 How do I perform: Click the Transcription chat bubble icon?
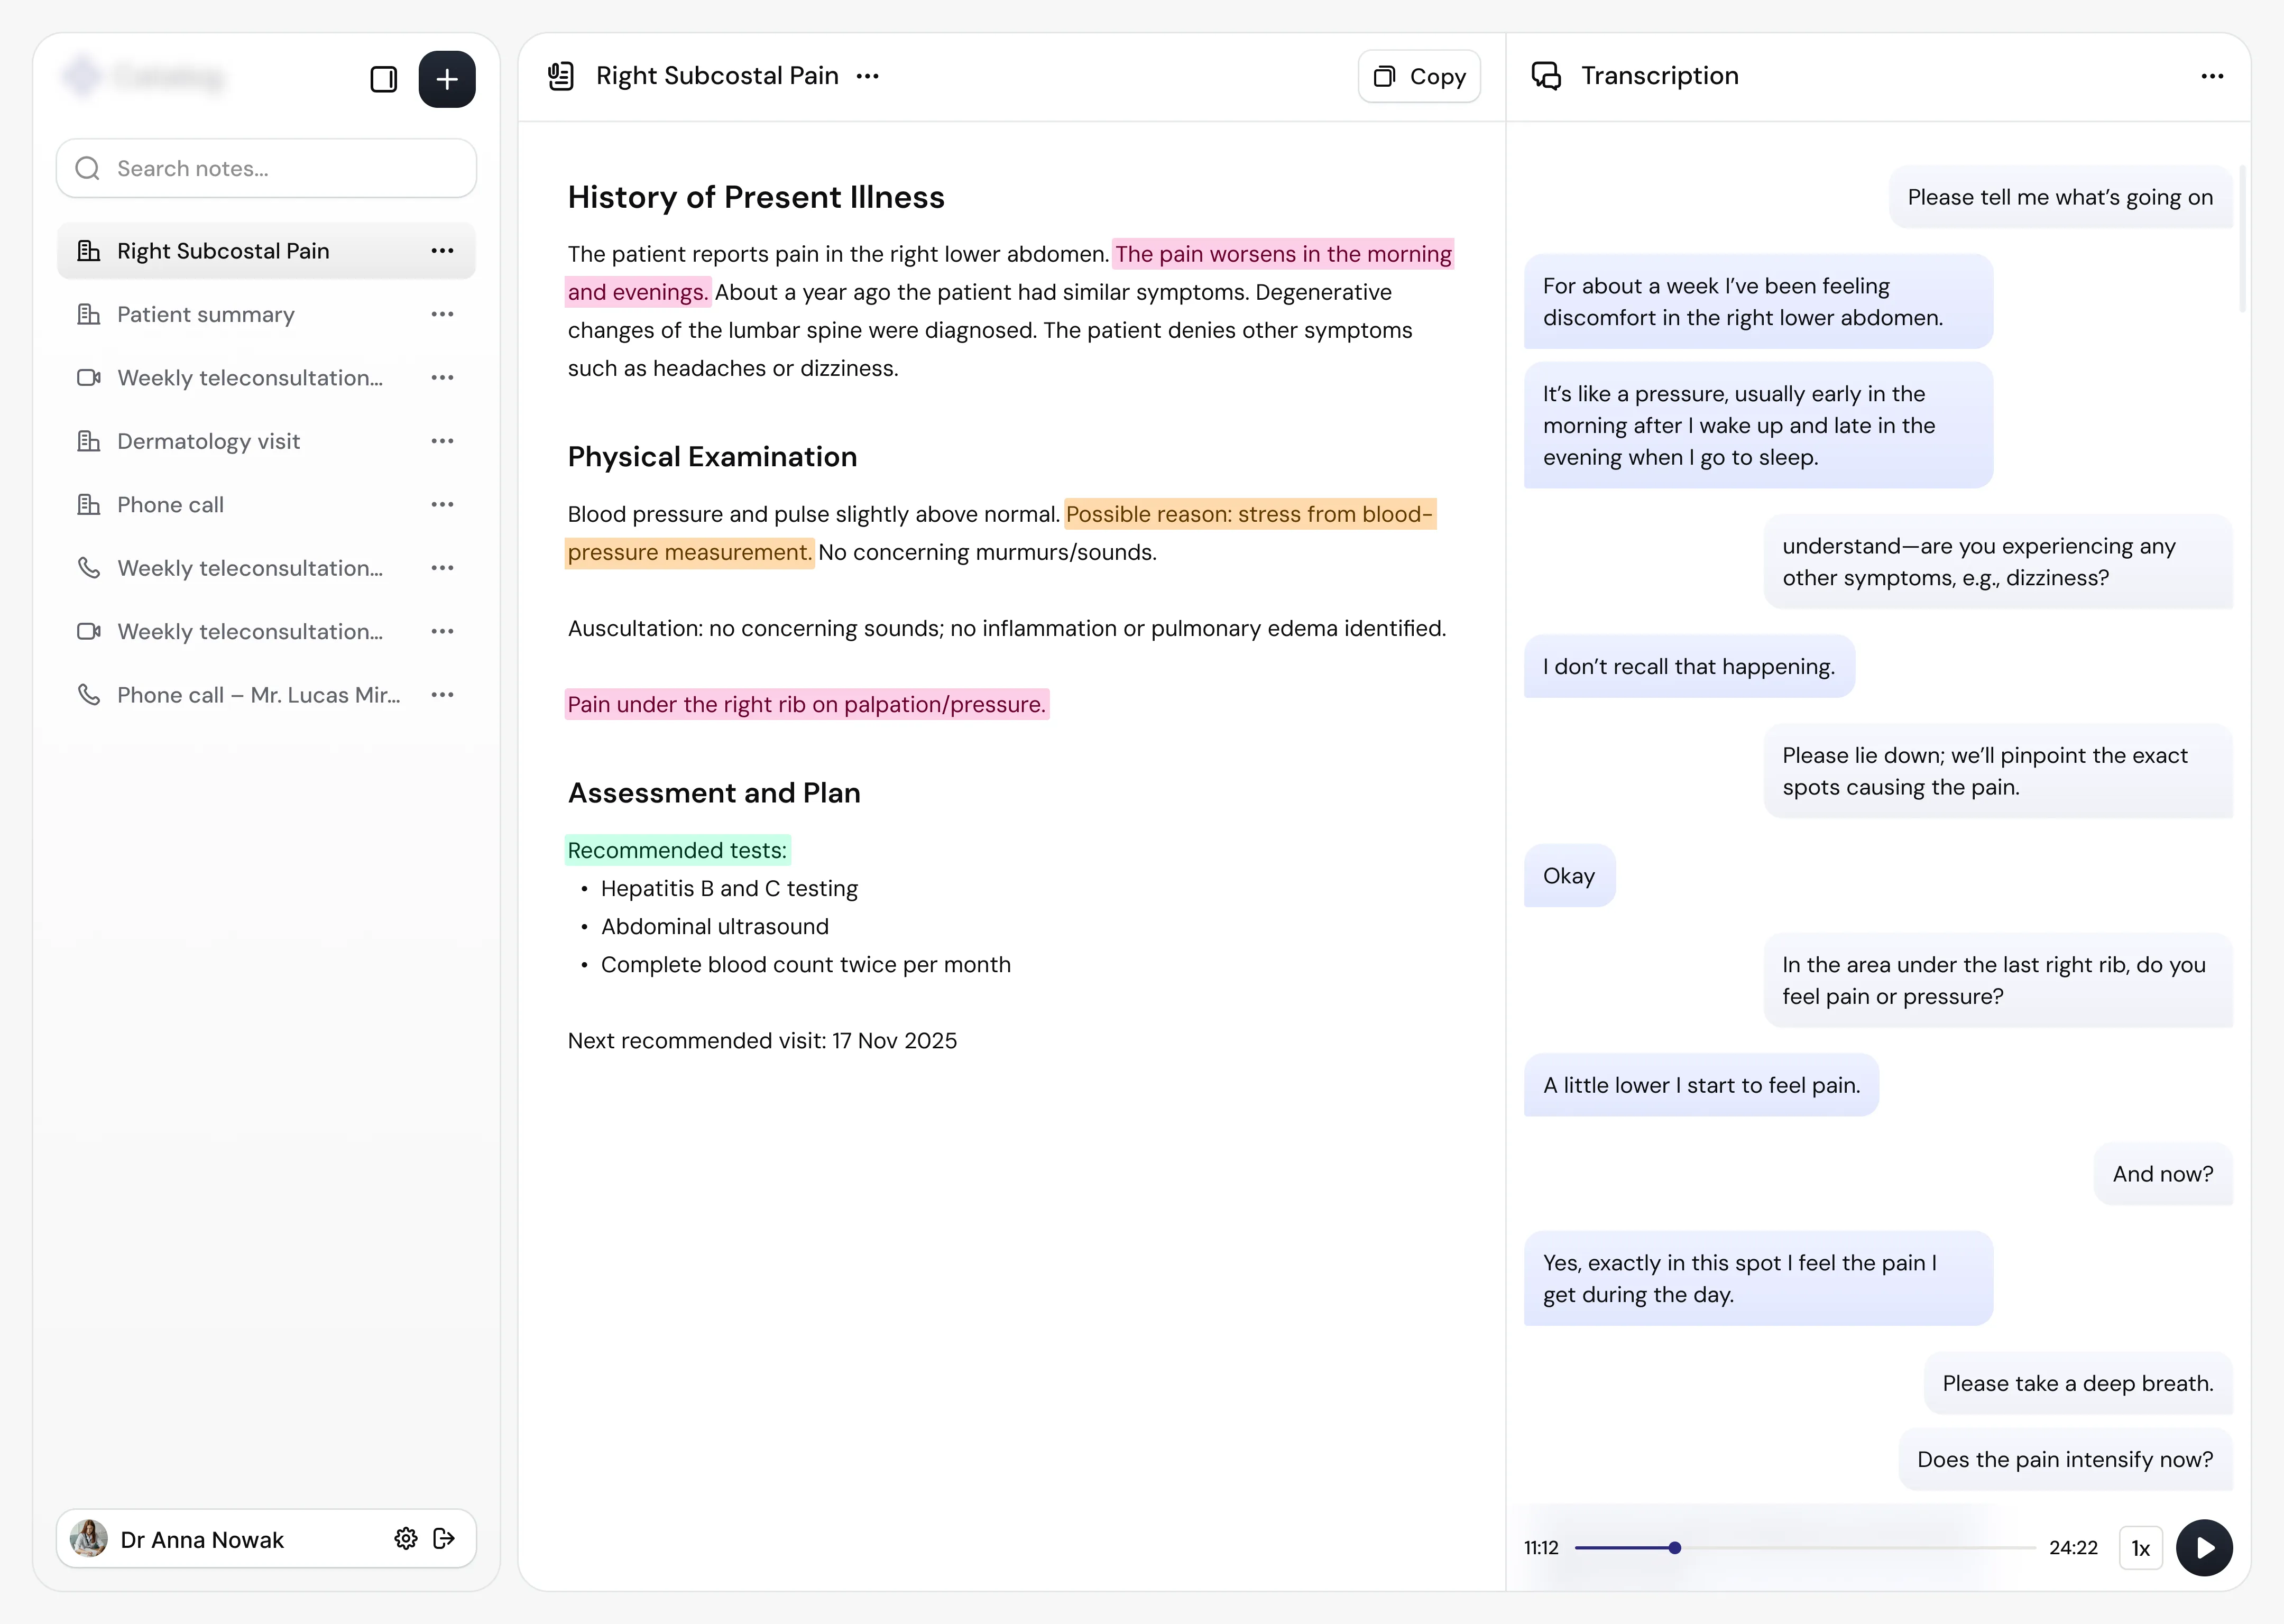pyautogui.click(x=1547, y=75)
